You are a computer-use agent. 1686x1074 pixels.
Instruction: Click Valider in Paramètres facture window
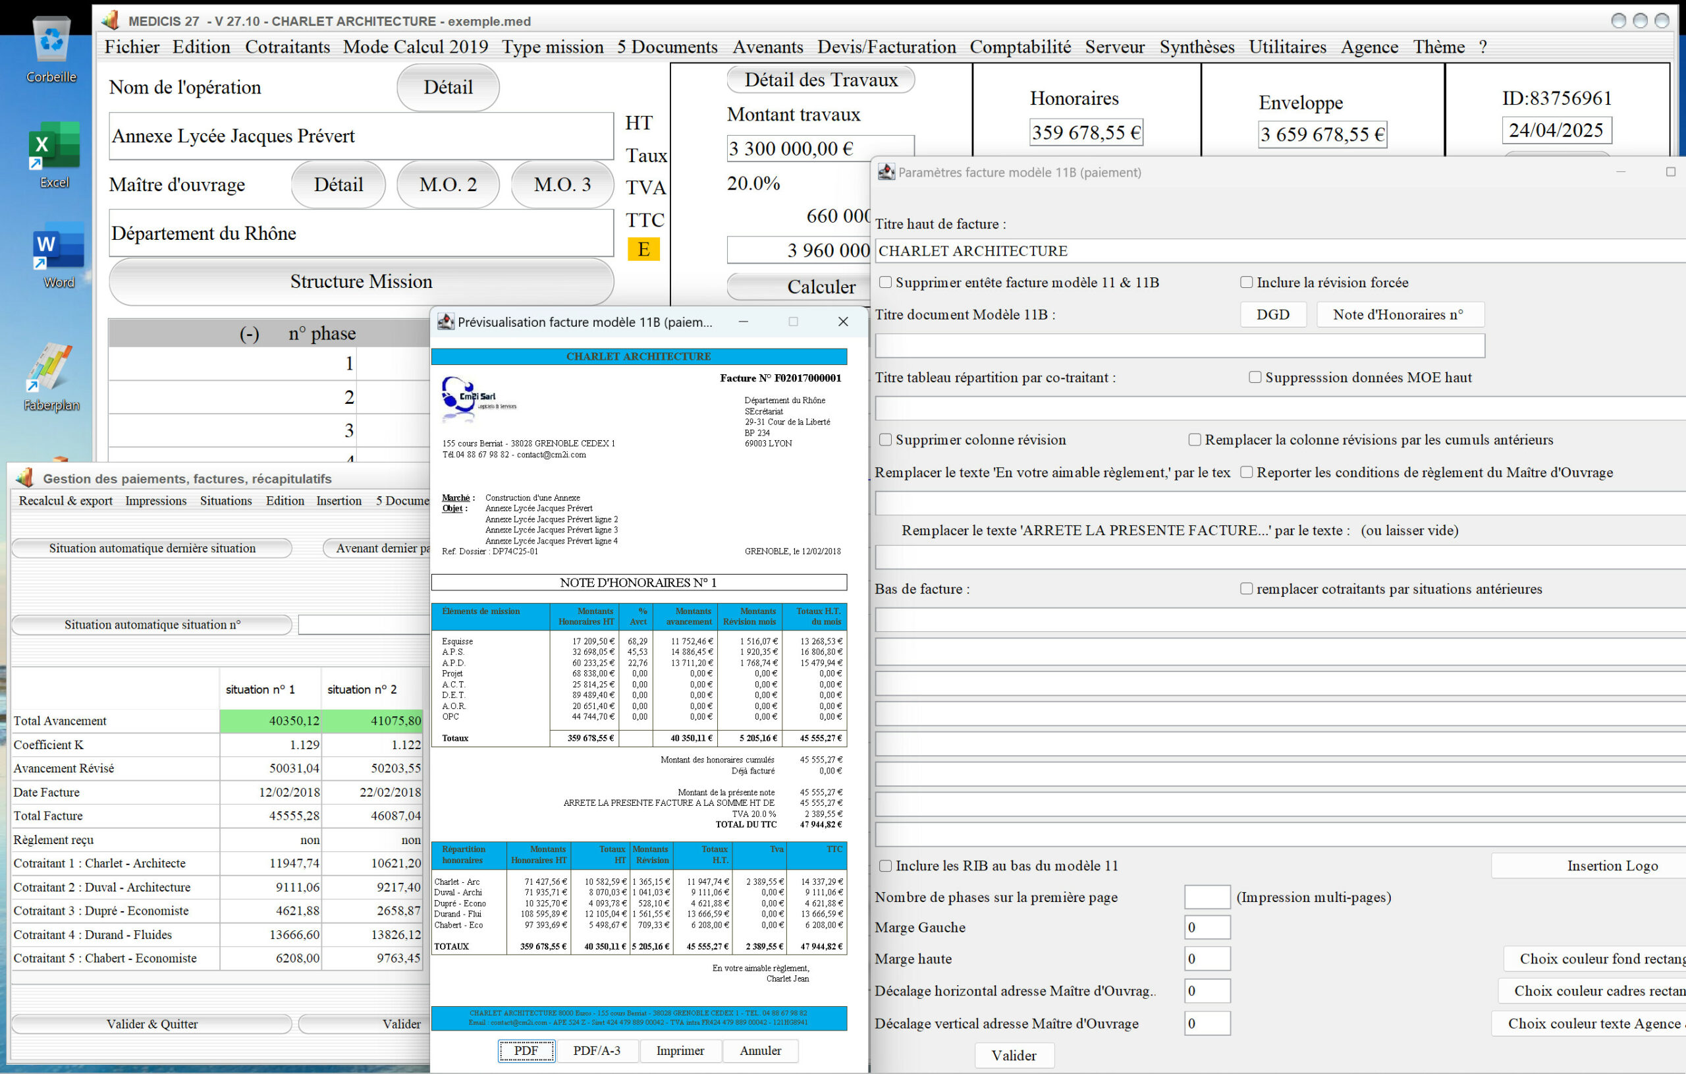click(x=1014, y=1055)
